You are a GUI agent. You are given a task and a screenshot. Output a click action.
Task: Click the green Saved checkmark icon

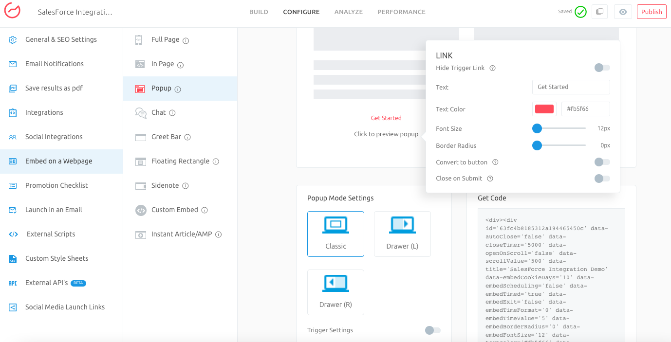pos(580,12)
